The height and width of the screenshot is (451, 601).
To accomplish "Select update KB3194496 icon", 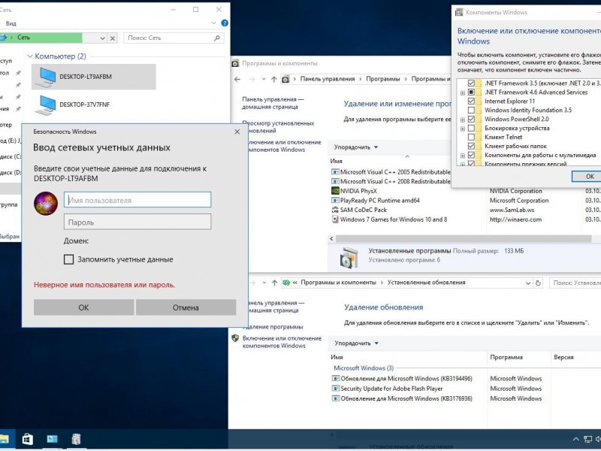I will click(335, 379).
